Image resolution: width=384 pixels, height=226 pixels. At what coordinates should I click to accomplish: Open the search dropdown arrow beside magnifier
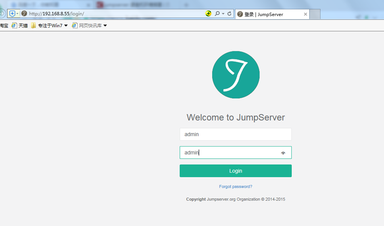[223, 14]
